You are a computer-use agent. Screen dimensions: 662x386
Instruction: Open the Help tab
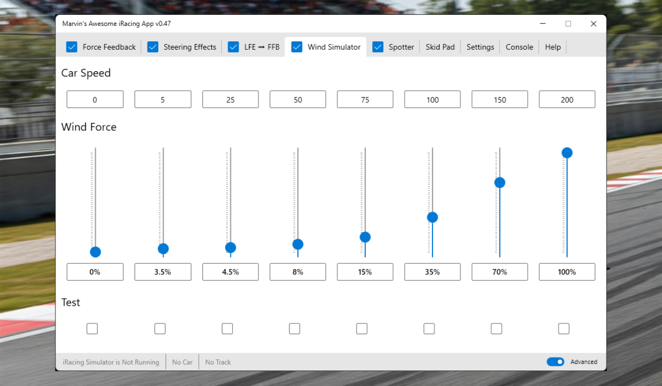(x=553, y=47)
